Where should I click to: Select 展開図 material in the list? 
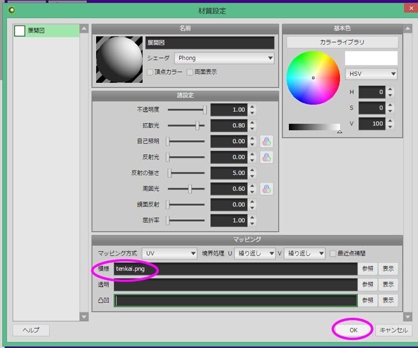(x=46, y=31)
